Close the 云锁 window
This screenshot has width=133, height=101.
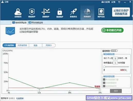[130, 2]
